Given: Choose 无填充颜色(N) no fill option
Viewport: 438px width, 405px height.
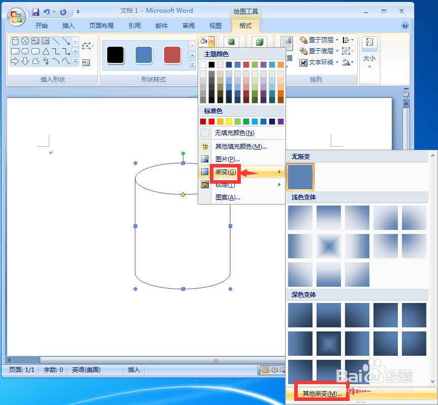Looking at the screenshot, I should (242, 133).
